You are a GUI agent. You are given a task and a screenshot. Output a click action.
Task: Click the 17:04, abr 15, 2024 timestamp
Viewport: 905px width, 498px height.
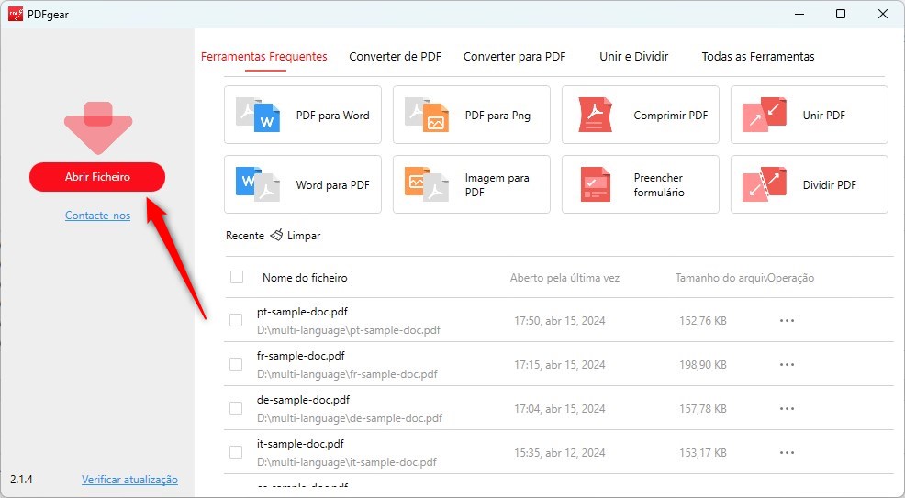[559, 409]
